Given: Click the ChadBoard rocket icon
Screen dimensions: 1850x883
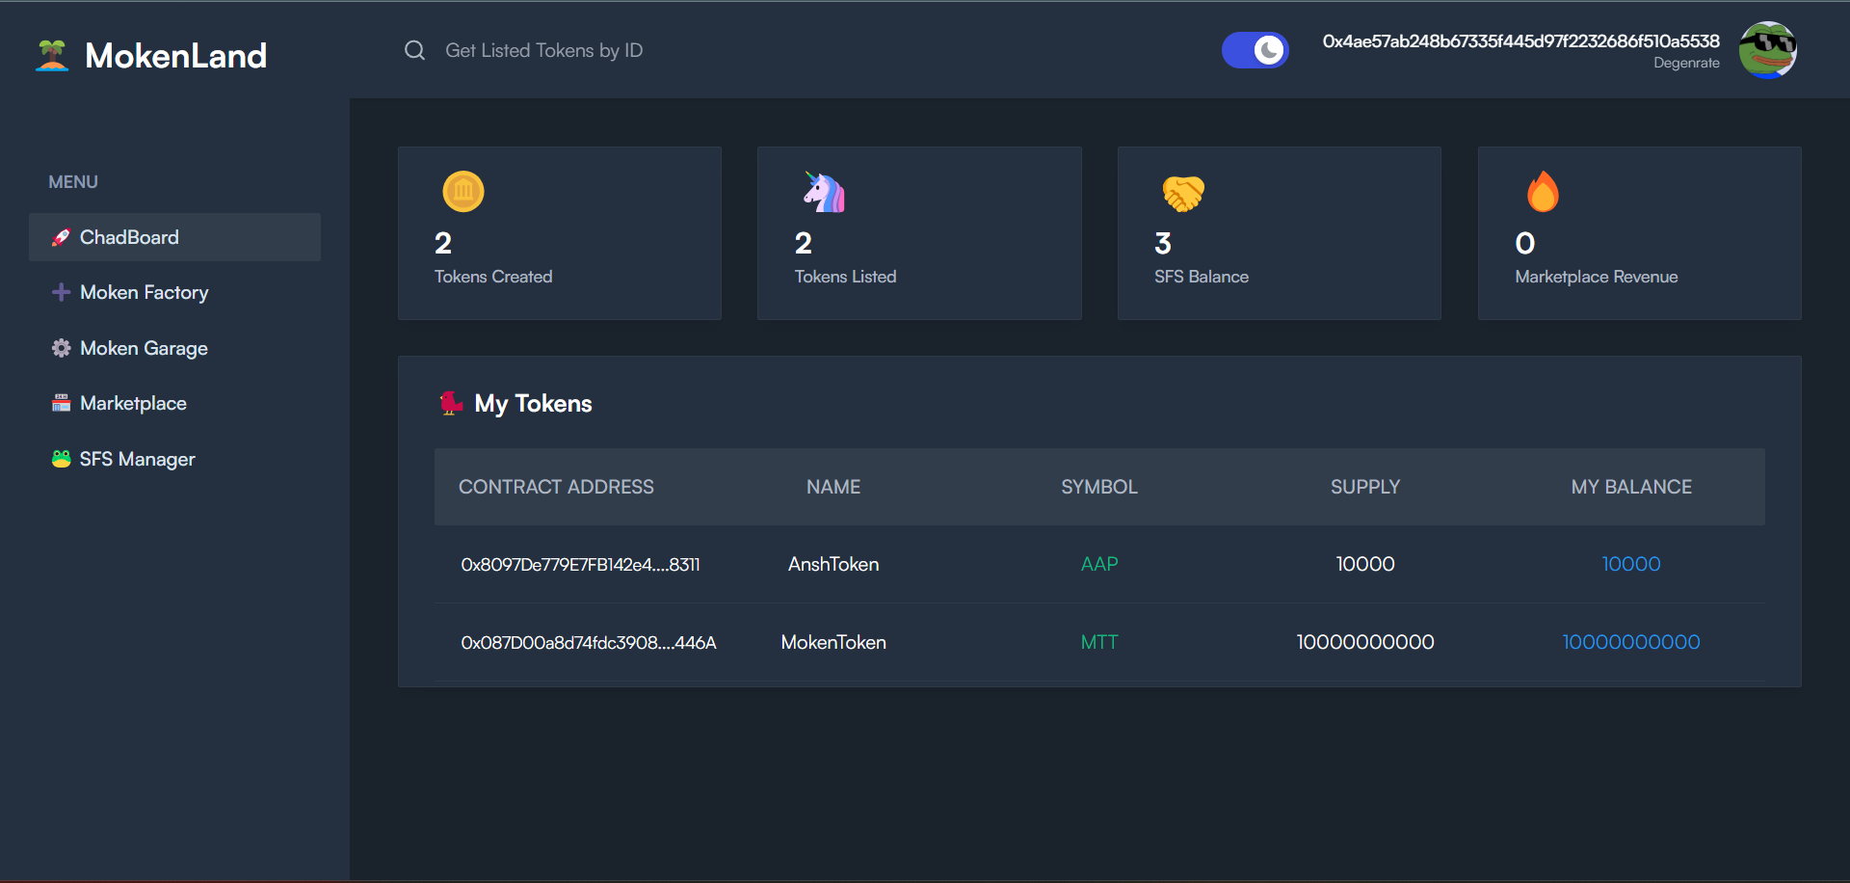Looking at the screenshot, I should tap(61, 237).
